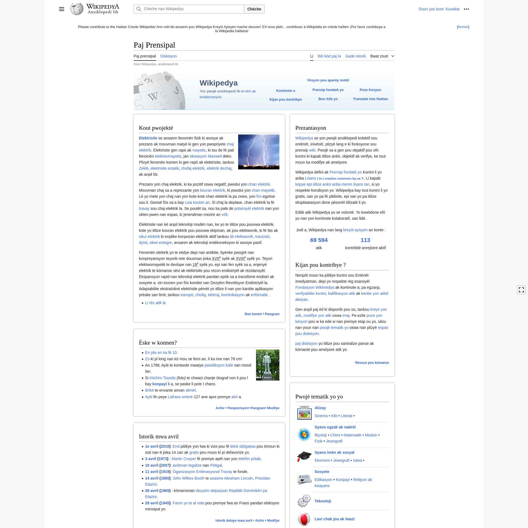
Task: Click the Chèche search button
Action: click(x=254, y=9)
